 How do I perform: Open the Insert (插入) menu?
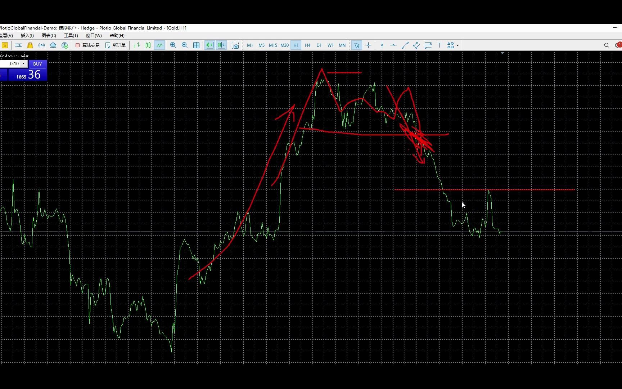(x=27, y=35)
